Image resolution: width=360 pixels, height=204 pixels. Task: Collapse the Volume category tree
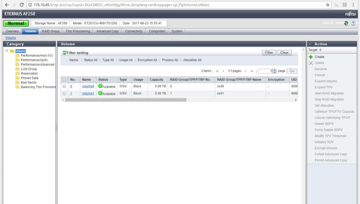7,51
